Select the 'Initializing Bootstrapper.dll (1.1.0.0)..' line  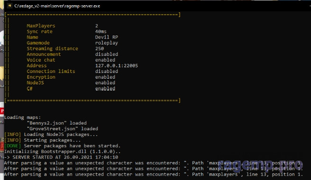[63, 152]
